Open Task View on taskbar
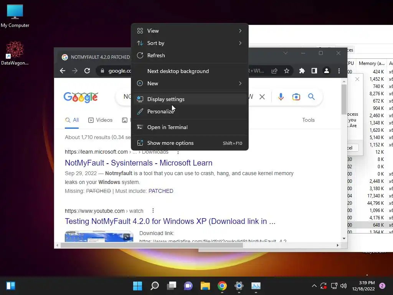 click(x=172, y=286)
